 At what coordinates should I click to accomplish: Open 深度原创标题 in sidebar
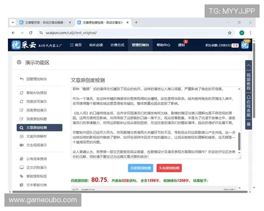pyautogui.click(x=33, y=119)
